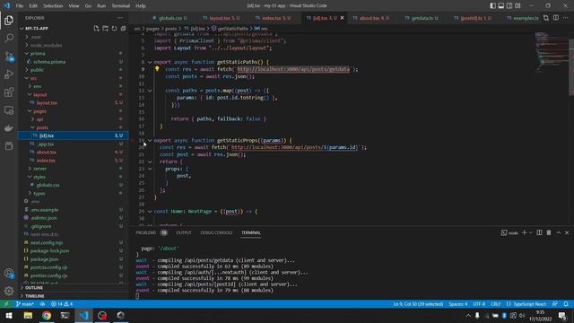Close the [id].tsx editor tab
Screen dimensions: 574x323
343,18
